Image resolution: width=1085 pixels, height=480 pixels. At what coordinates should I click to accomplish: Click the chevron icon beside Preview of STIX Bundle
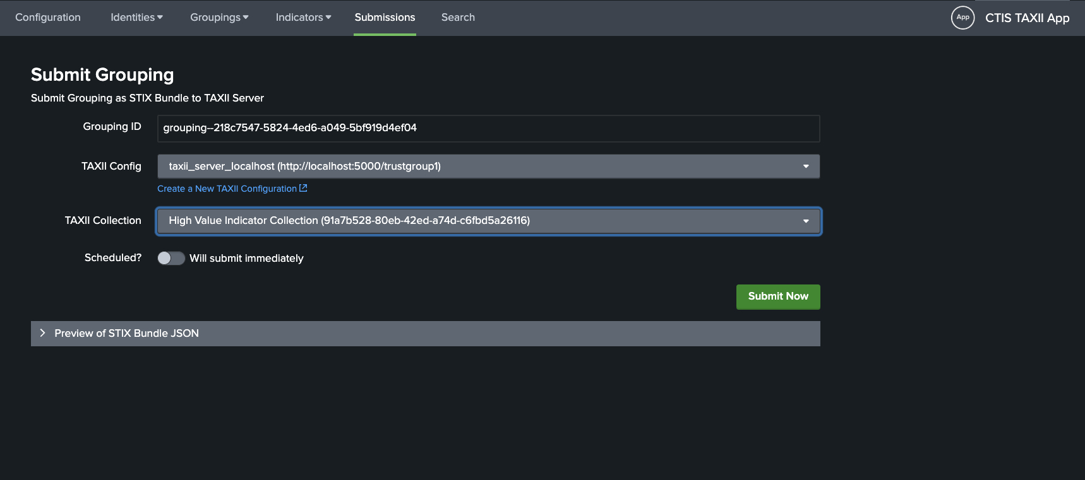tap(42, 333)
